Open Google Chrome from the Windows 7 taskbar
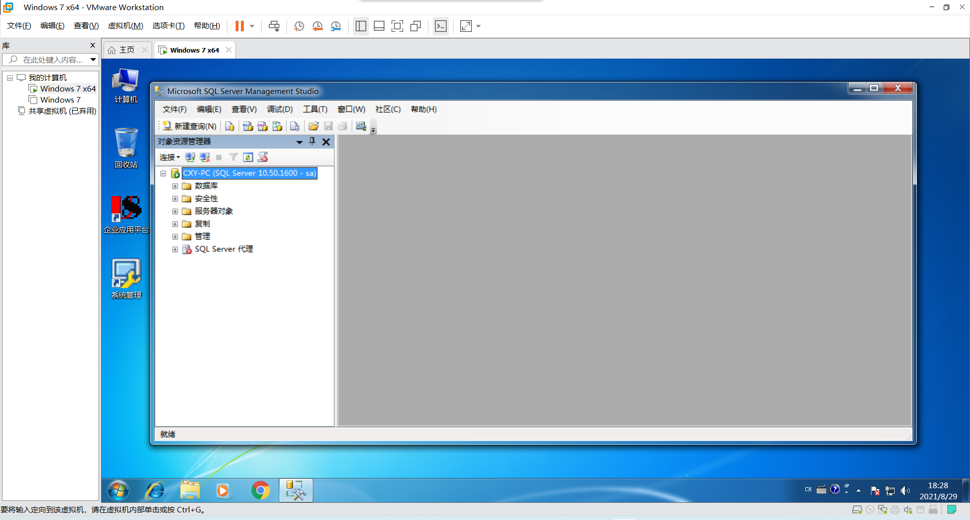The width and height of the screenshot is (970, 520). point(260,490)
